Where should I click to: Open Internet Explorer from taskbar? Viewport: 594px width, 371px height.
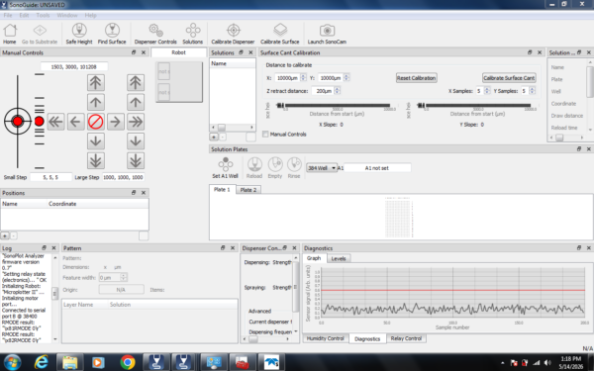(x=41, y=362)
